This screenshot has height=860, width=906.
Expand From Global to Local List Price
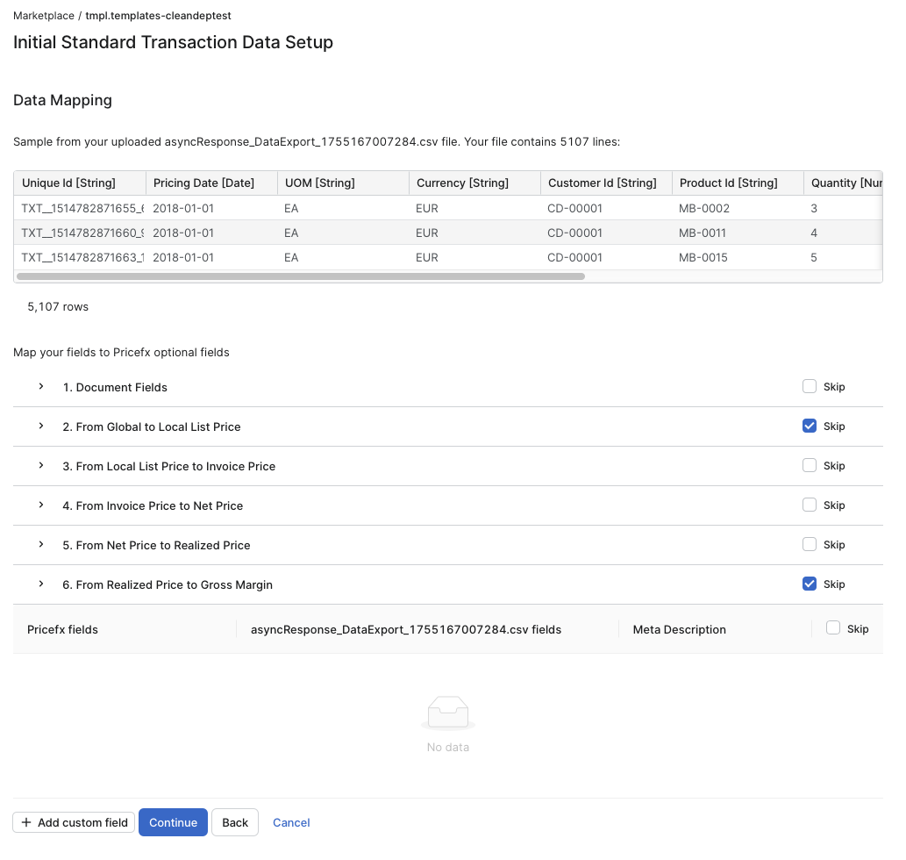41,426
